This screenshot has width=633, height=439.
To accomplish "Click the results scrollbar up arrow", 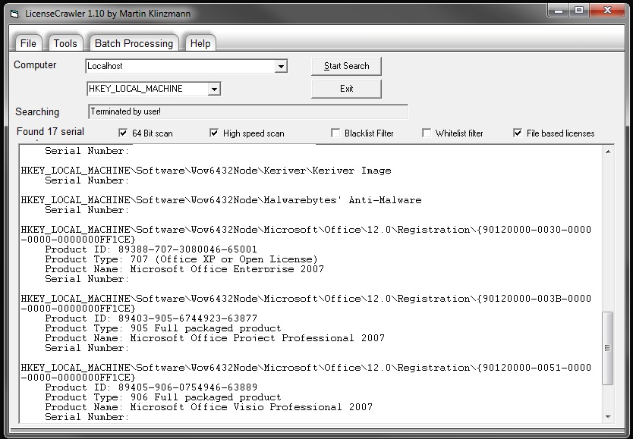I will tap(608, 152).
